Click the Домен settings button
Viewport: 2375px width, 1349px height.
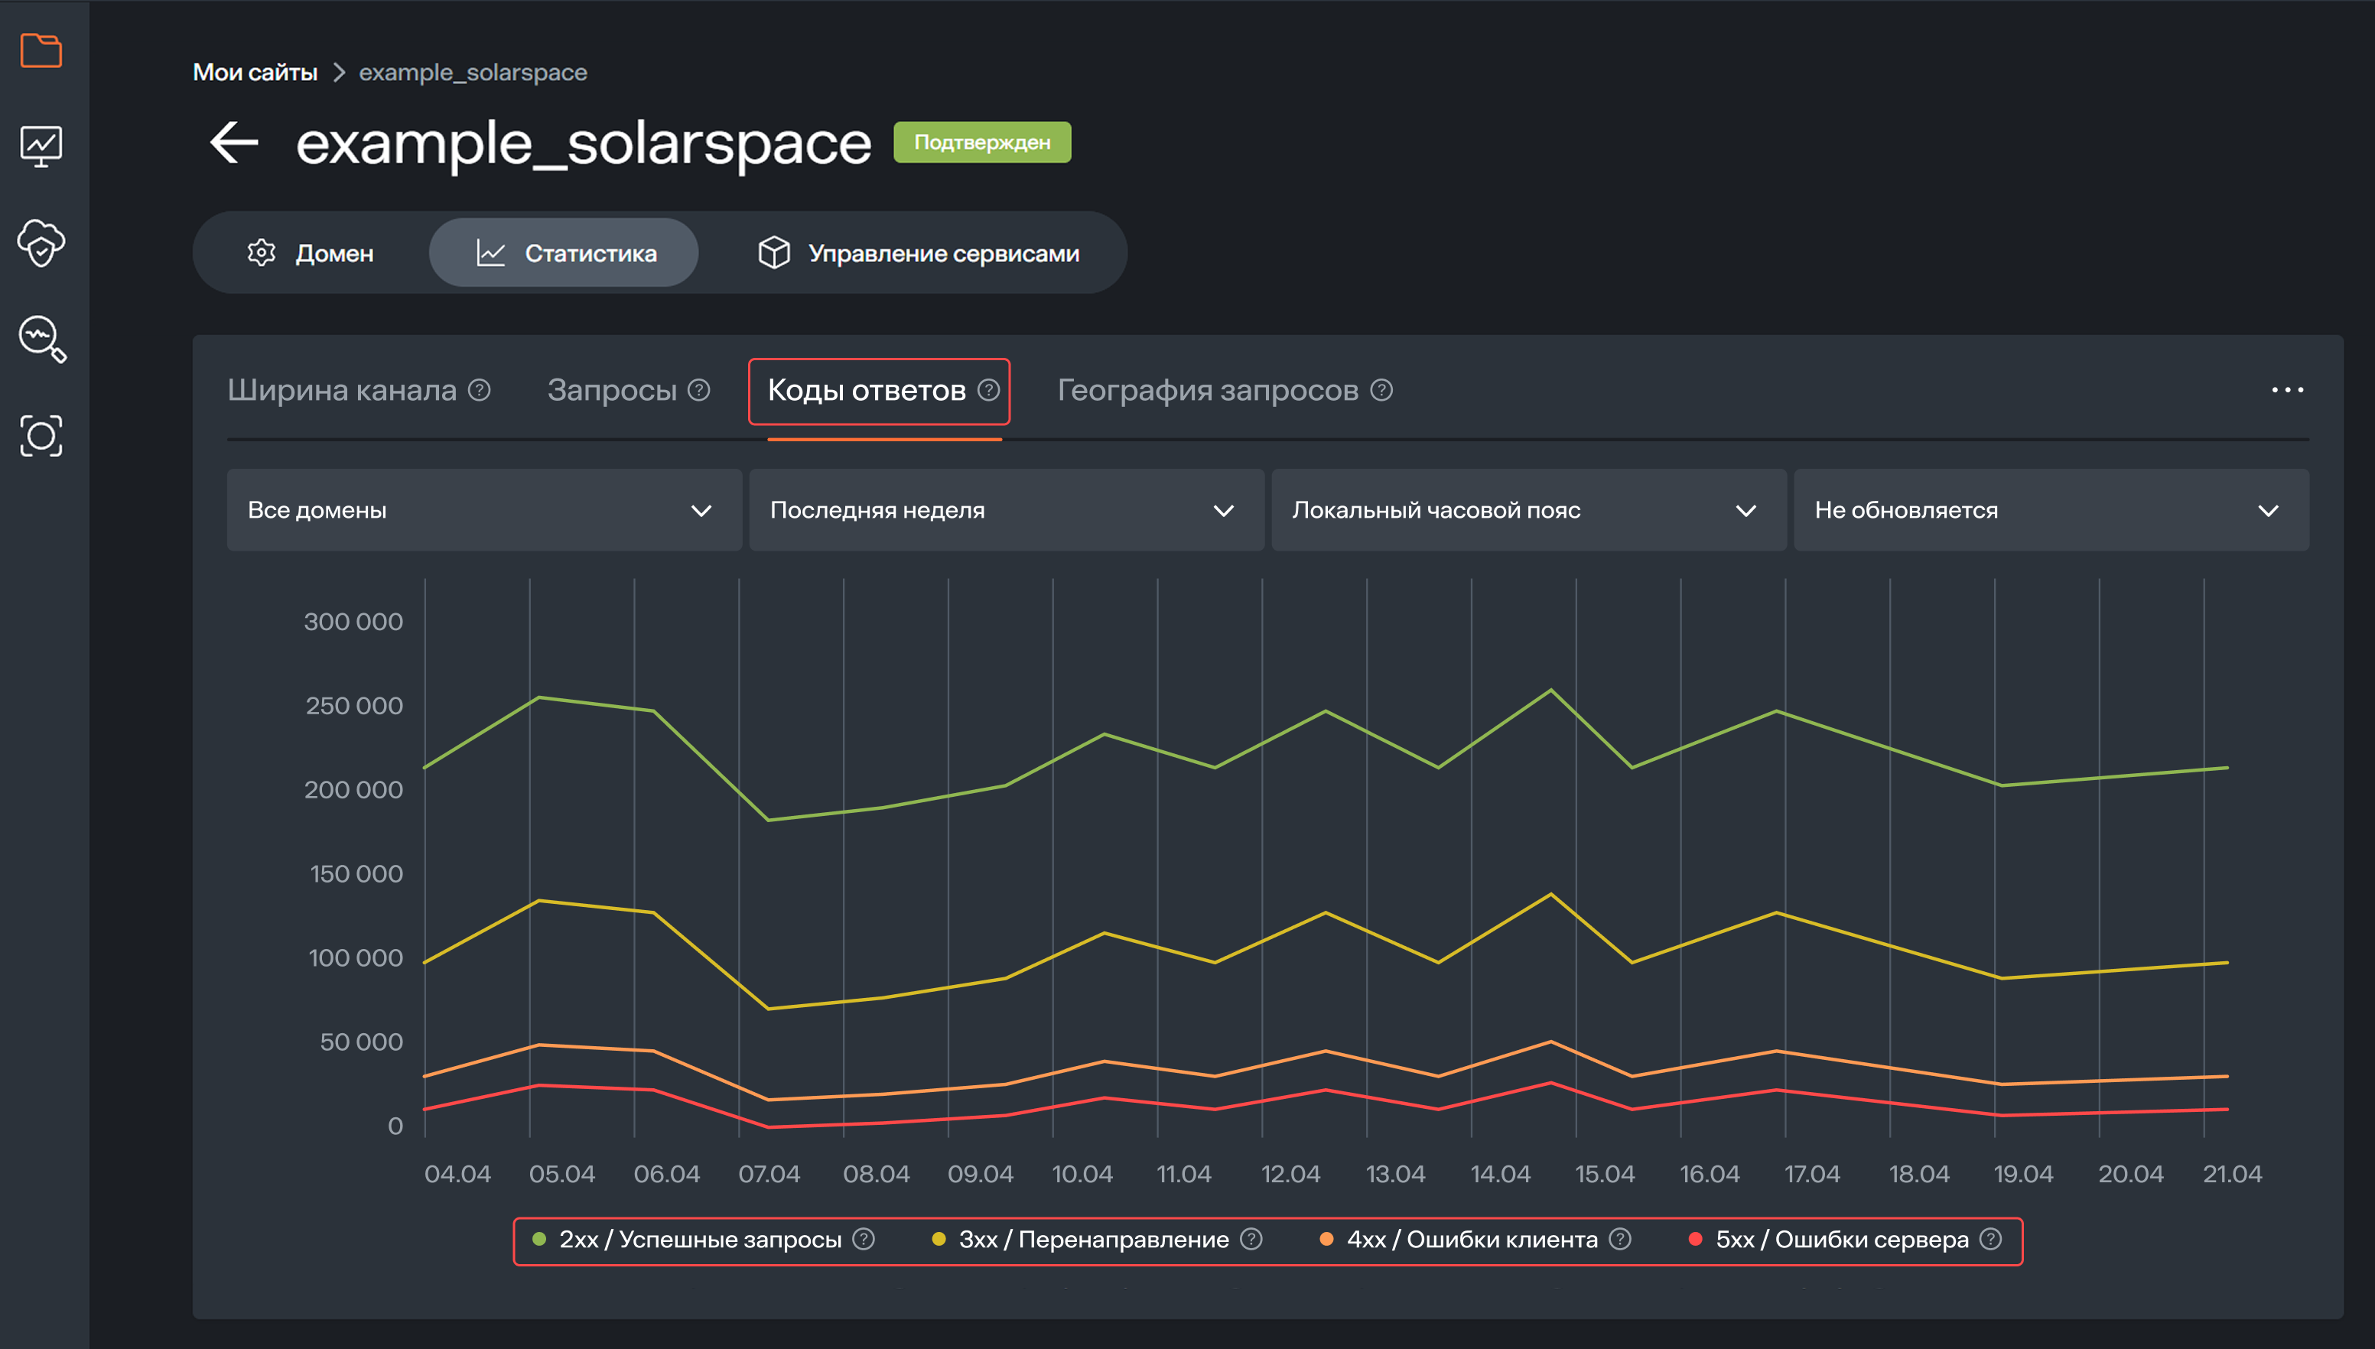311,253
